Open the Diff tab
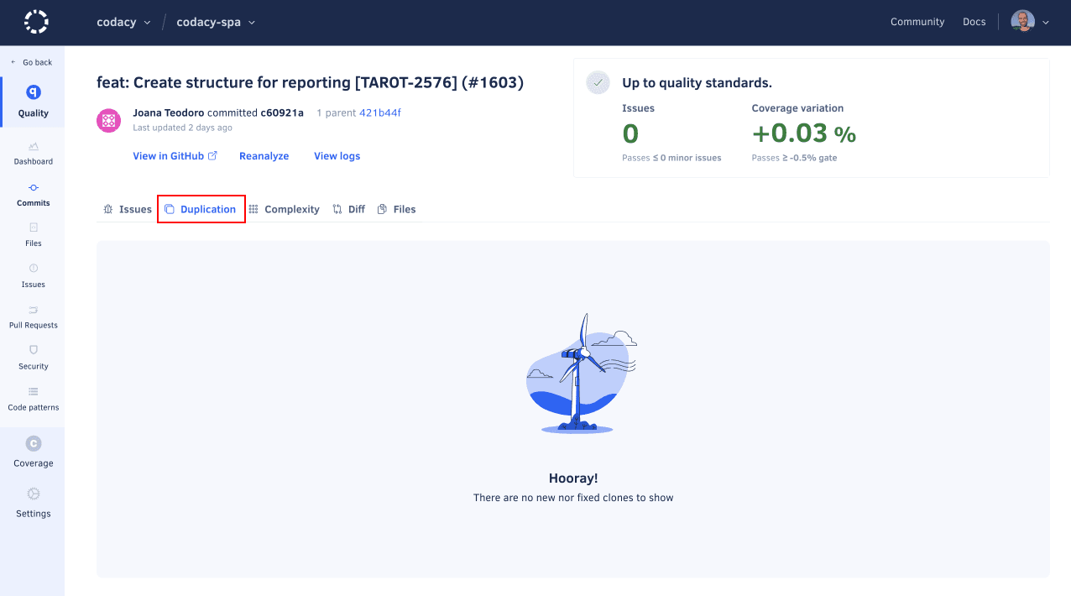This screenshot has width=1071, height=596. click(348, 208)
